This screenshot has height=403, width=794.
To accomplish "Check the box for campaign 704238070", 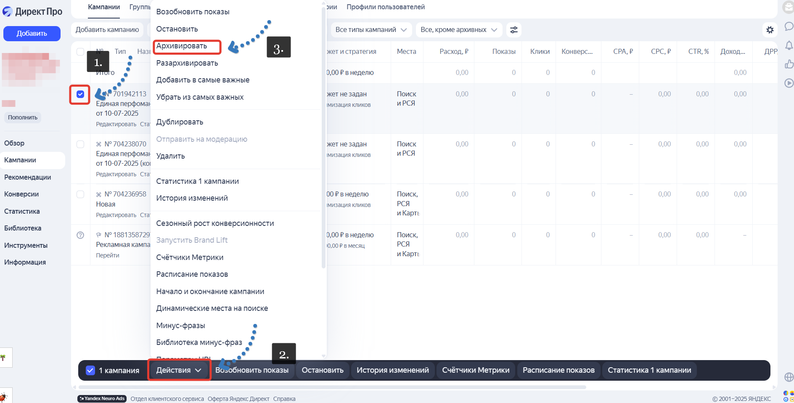I will click(x=80, y=144).
